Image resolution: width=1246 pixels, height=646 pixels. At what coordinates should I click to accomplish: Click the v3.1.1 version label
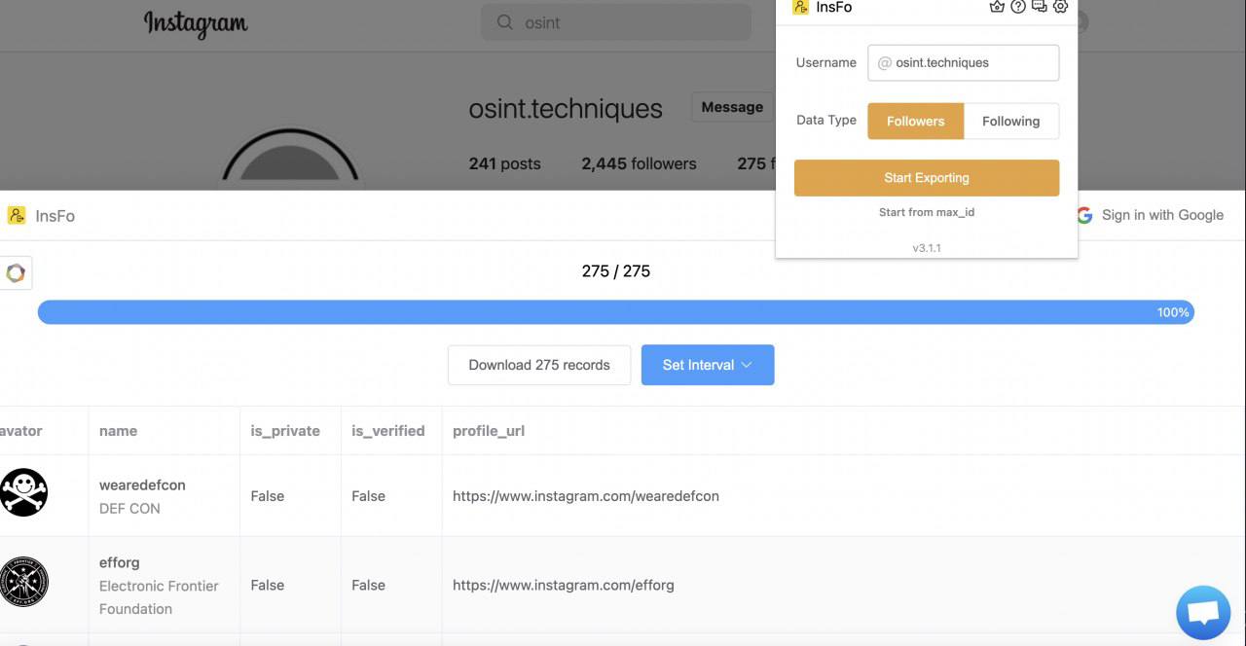927,248
